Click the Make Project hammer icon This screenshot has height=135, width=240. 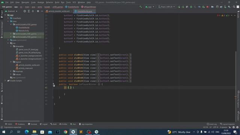(x=141, y=7)
